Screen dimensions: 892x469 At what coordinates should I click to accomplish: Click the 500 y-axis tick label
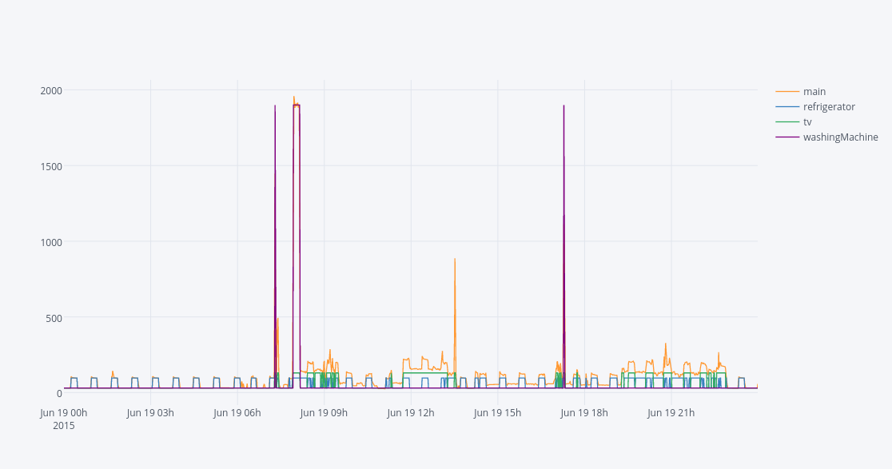coord(54,318)
